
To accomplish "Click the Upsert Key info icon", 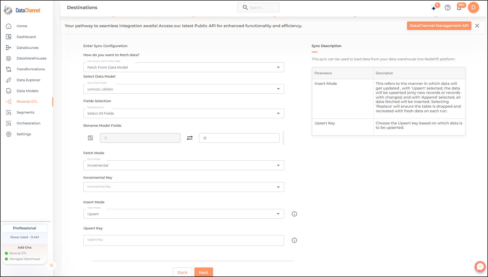I will pos(294,240).
